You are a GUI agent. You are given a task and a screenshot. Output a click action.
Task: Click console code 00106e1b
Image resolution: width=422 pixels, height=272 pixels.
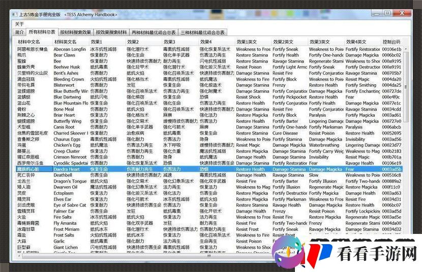point(391,49)
